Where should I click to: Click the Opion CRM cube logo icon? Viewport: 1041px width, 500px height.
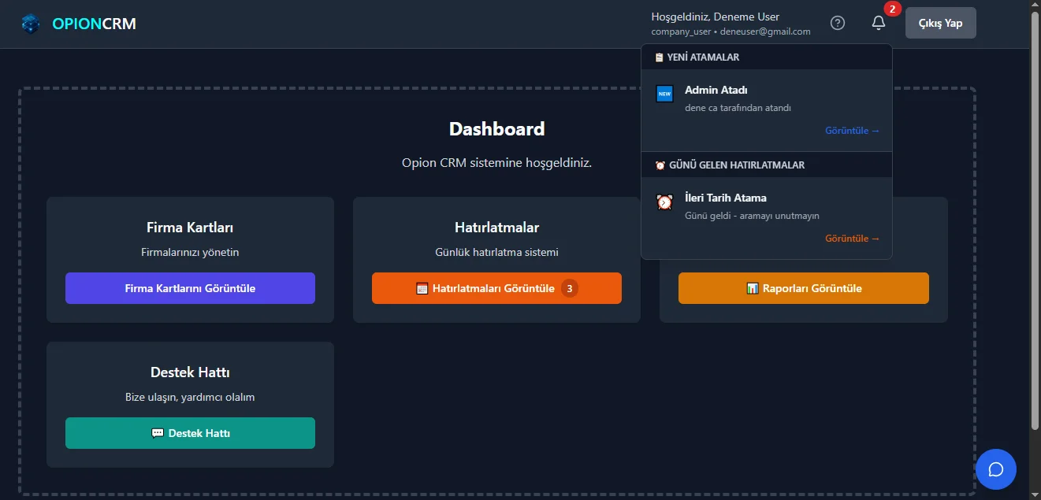click(31, 24)
